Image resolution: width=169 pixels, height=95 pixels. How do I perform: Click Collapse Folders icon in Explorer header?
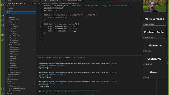click(35, 3)
